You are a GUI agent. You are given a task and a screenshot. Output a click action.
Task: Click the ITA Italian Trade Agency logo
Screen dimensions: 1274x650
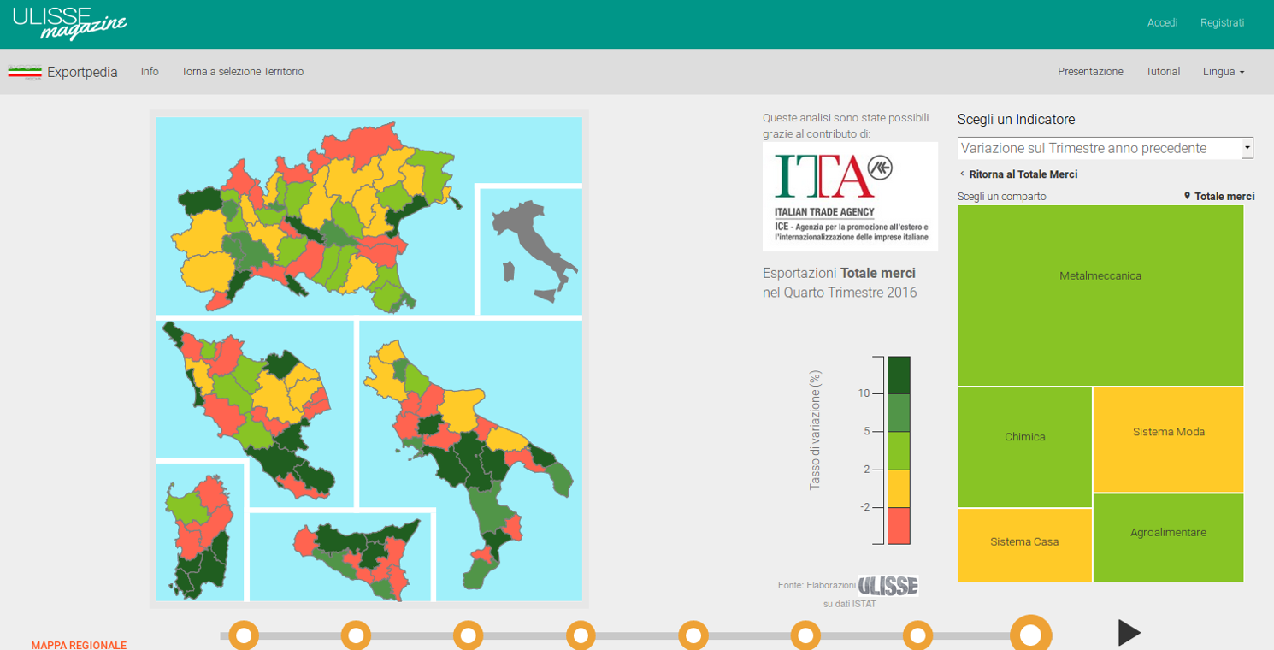(850, 197)
